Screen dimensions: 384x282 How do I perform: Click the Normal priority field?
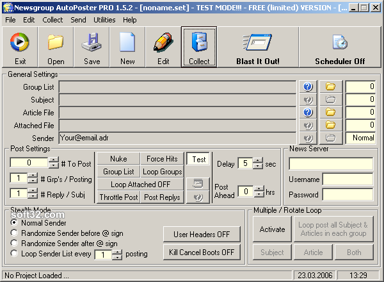[x=360, y=138]
